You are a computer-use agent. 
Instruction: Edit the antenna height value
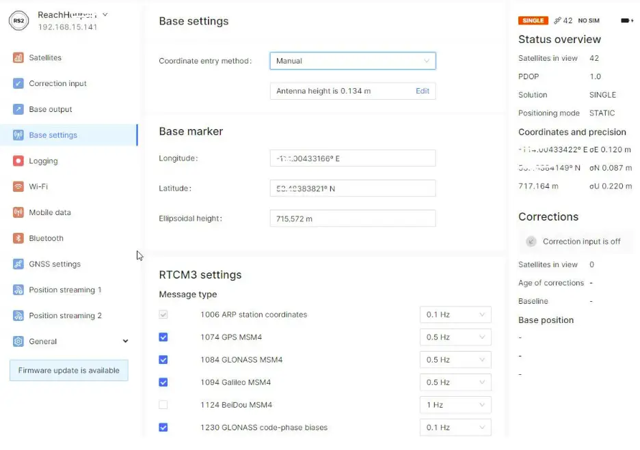tap(423, 91)
